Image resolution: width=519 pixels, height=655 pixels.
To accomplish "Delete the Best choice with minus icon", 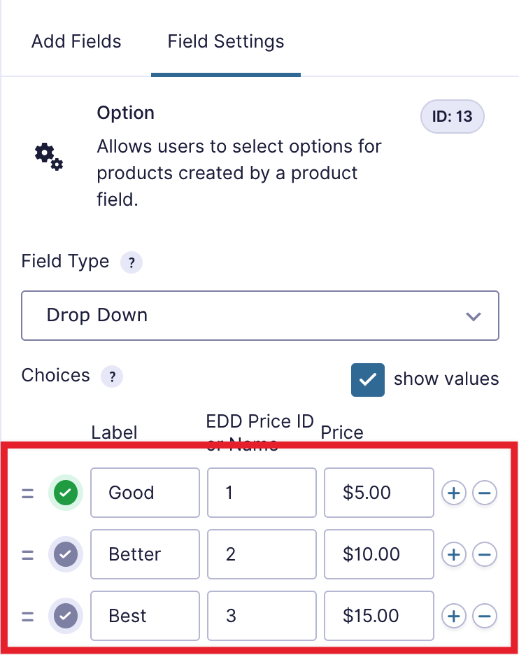I will point(485,617).
